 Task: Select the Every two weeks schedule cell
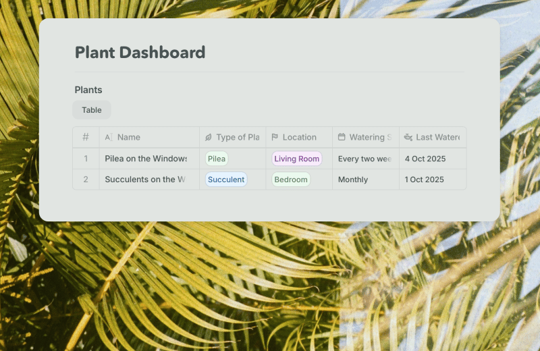[x=364, y=159]
